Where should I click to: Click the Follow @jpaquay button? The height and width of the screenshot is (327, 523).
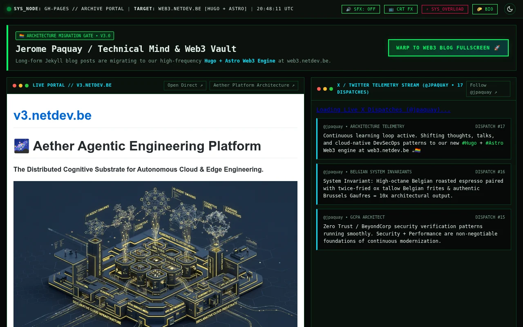click(x=488, y=89)
